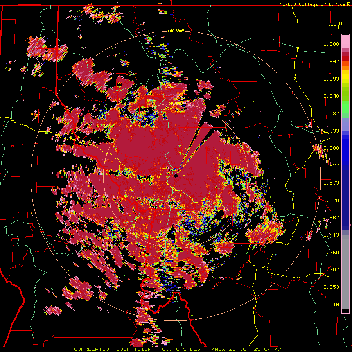
Task: Click the 0.360 legend value
Action: [331, 252]
